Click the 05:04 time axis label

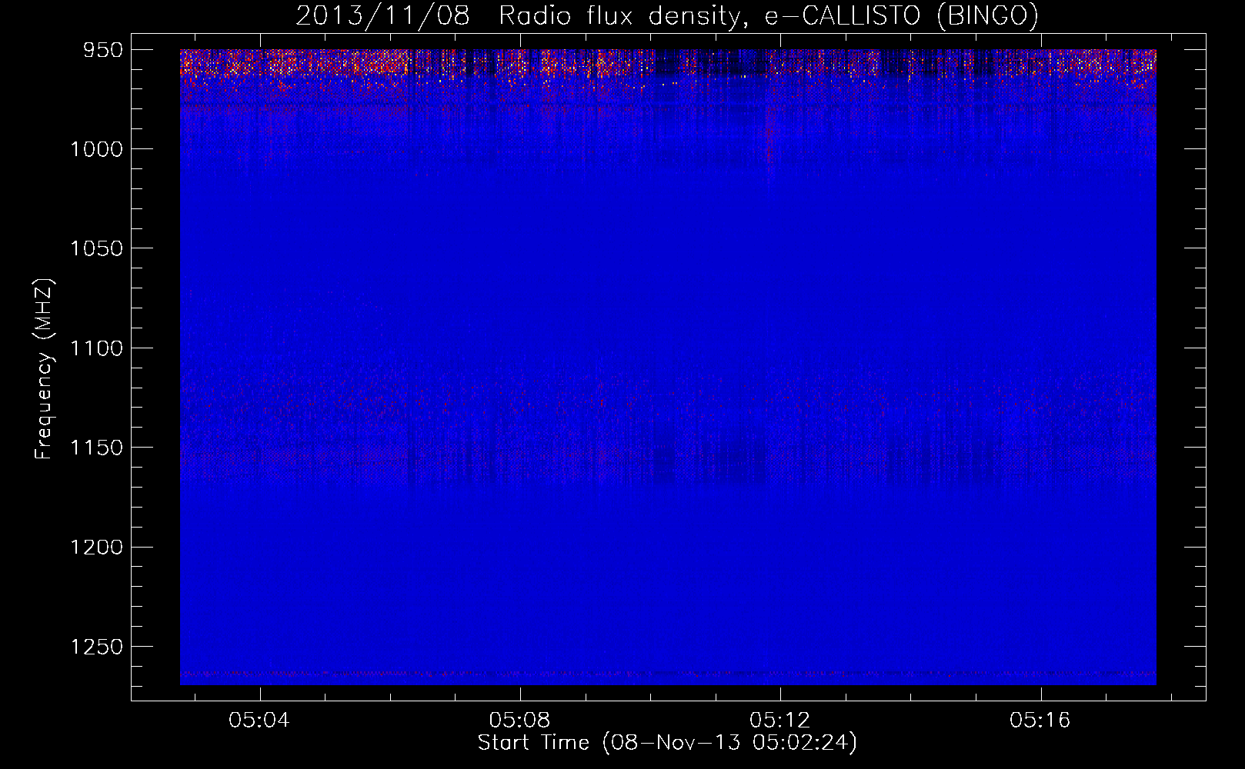259,720
